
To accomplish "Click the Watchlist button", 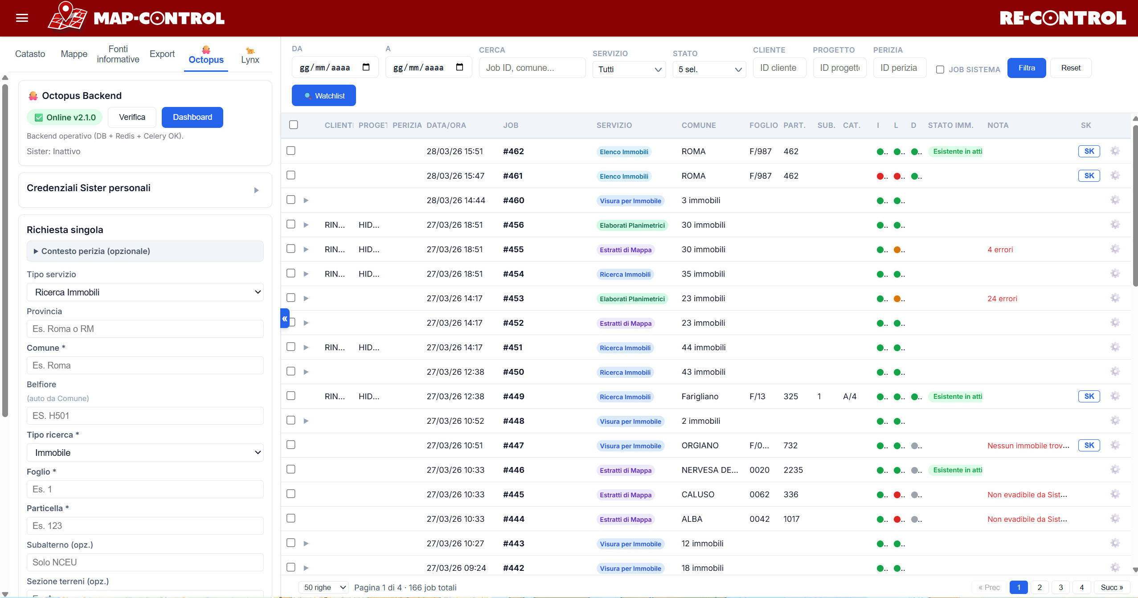I will [323, 95].
